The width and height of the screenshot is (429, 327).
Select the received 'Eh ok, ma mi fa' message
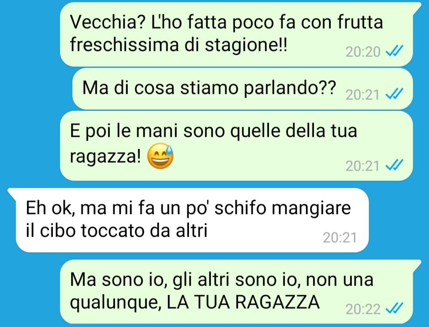click(188, 220)
